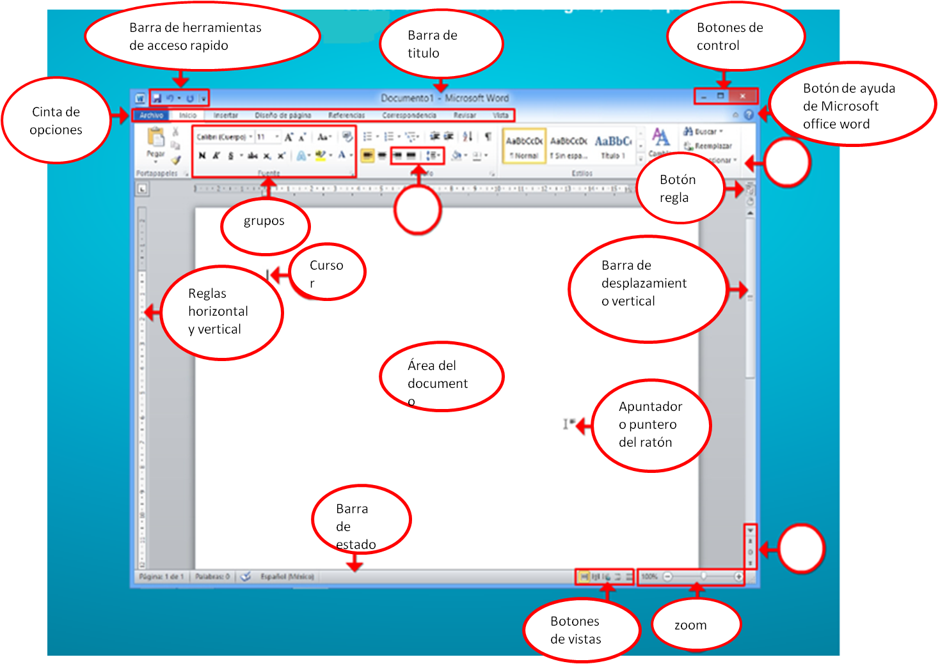This screenshot has height=664, width=938.
Task: Toggle the ruler with the Botón regla
Action: click(750, 189)
